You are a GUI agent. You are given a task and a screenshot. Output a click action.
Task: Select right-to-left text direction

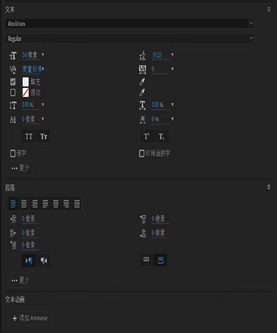(x=44, y=261)
